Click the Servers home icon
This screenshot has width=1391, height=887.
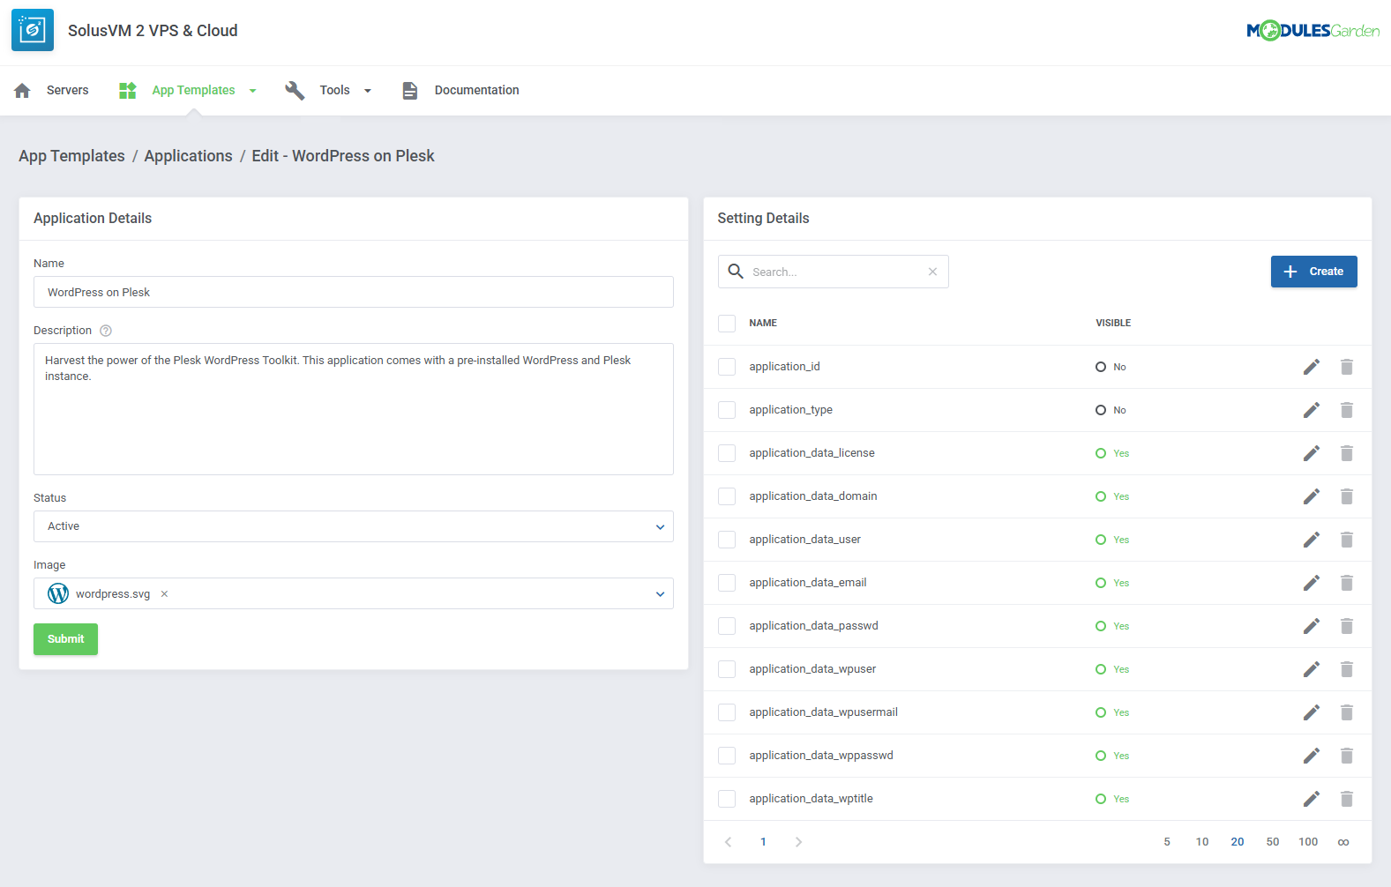click(x=23, y=90)
